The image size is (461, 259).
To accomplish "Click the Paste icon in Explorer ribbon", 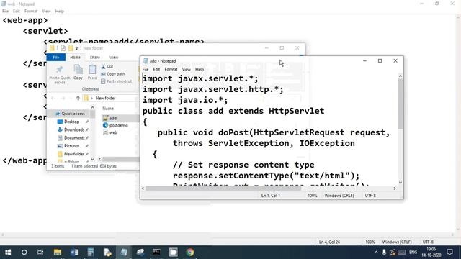I will (x=92, y=72).
